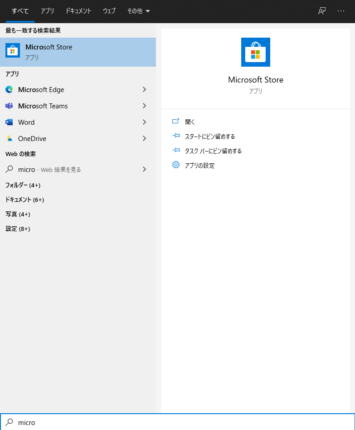Expand フォルダー (4+) results
Screen dimensions: 355x430
[23, 185]
